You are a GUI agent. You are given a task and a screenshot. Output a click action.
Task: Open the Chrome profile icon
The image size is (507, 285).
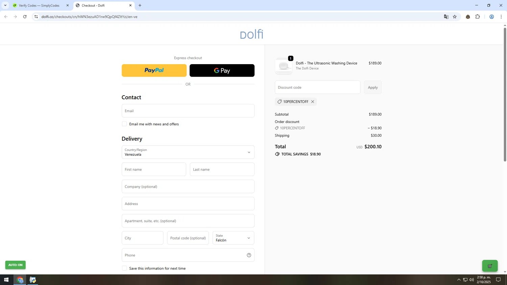[x=492, y=17]
